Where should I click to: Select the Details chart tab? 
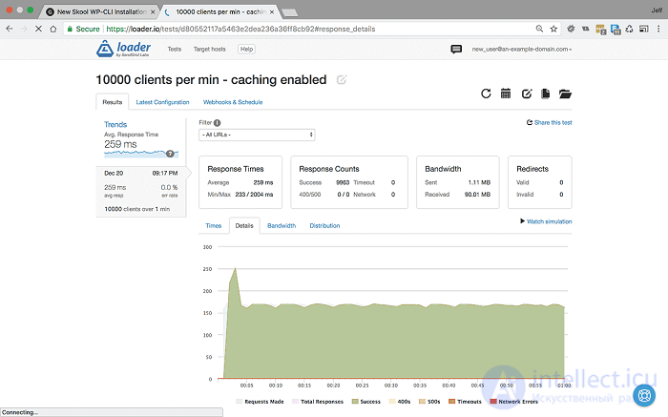coord(244,226)
